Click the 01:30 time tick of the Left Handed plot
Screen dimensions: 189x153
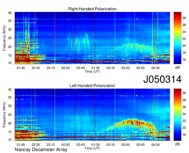point(96,145)
